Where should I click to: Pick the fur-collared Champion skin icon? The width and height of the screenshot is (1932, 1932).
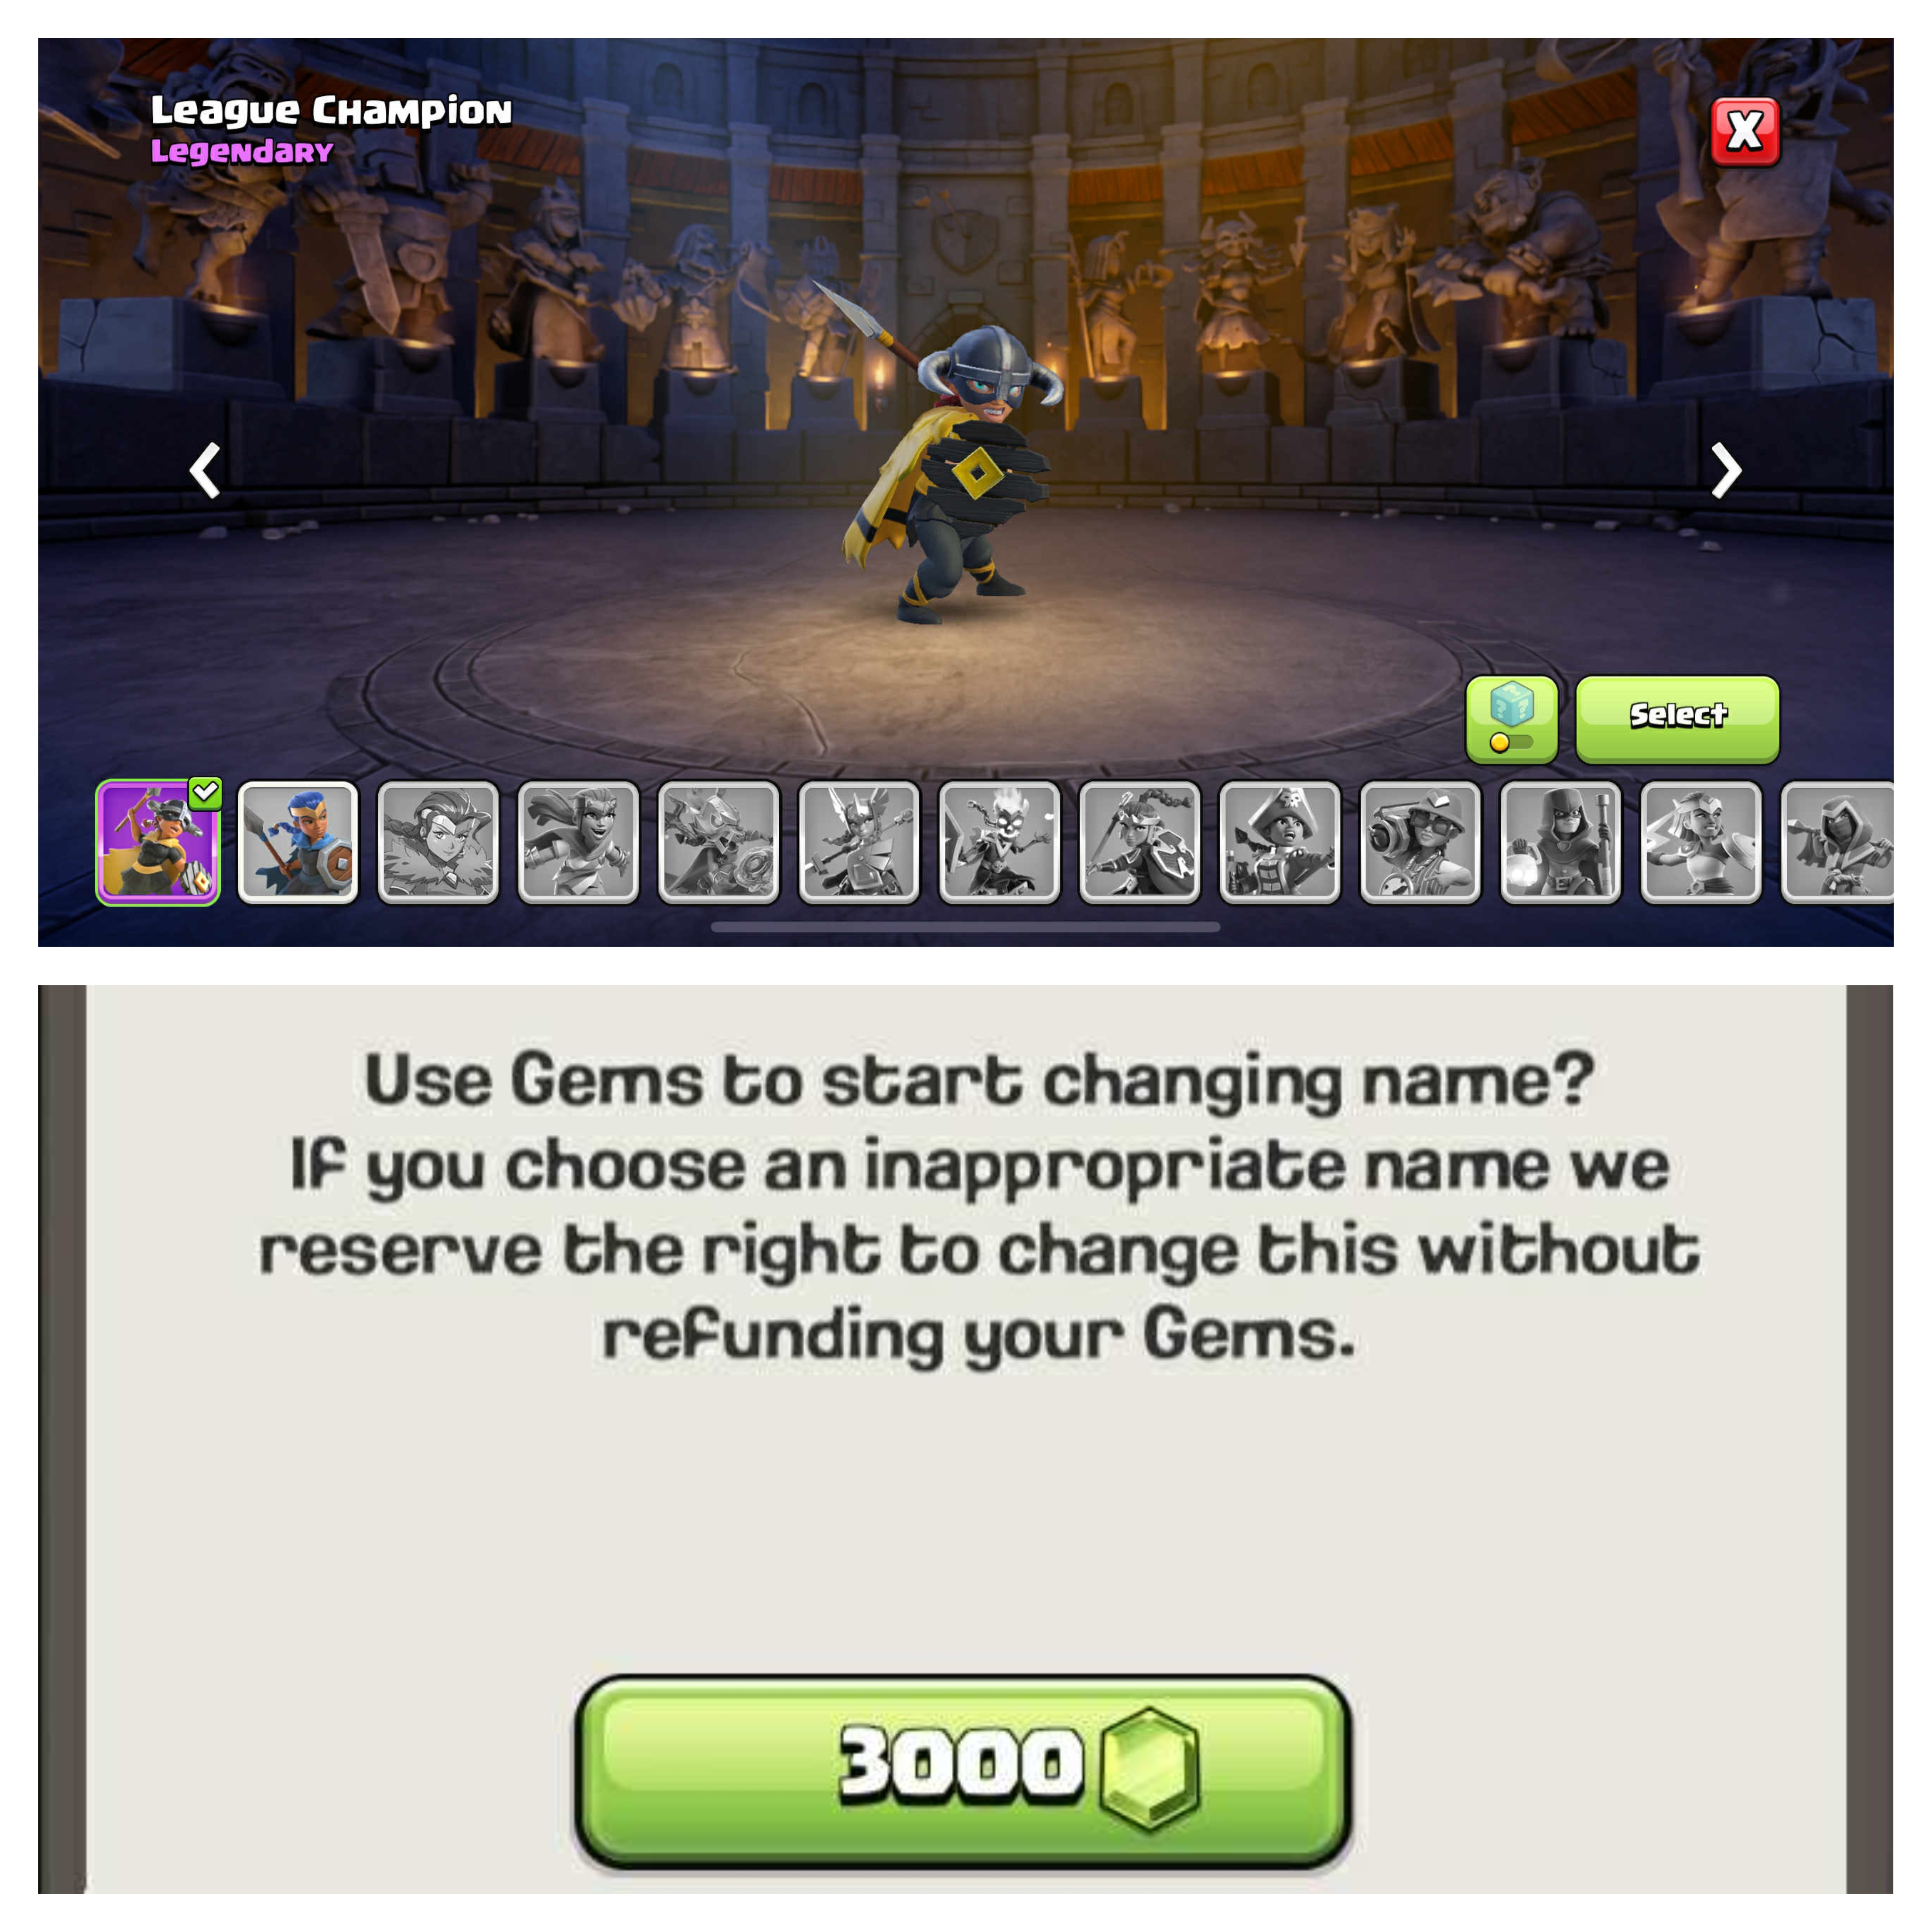[438, 842]
